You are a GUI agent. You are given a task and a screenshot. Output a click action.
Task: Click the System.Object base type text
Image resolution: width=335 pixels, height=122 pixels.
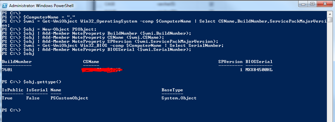pyautogui.click(x=179, y=98)
